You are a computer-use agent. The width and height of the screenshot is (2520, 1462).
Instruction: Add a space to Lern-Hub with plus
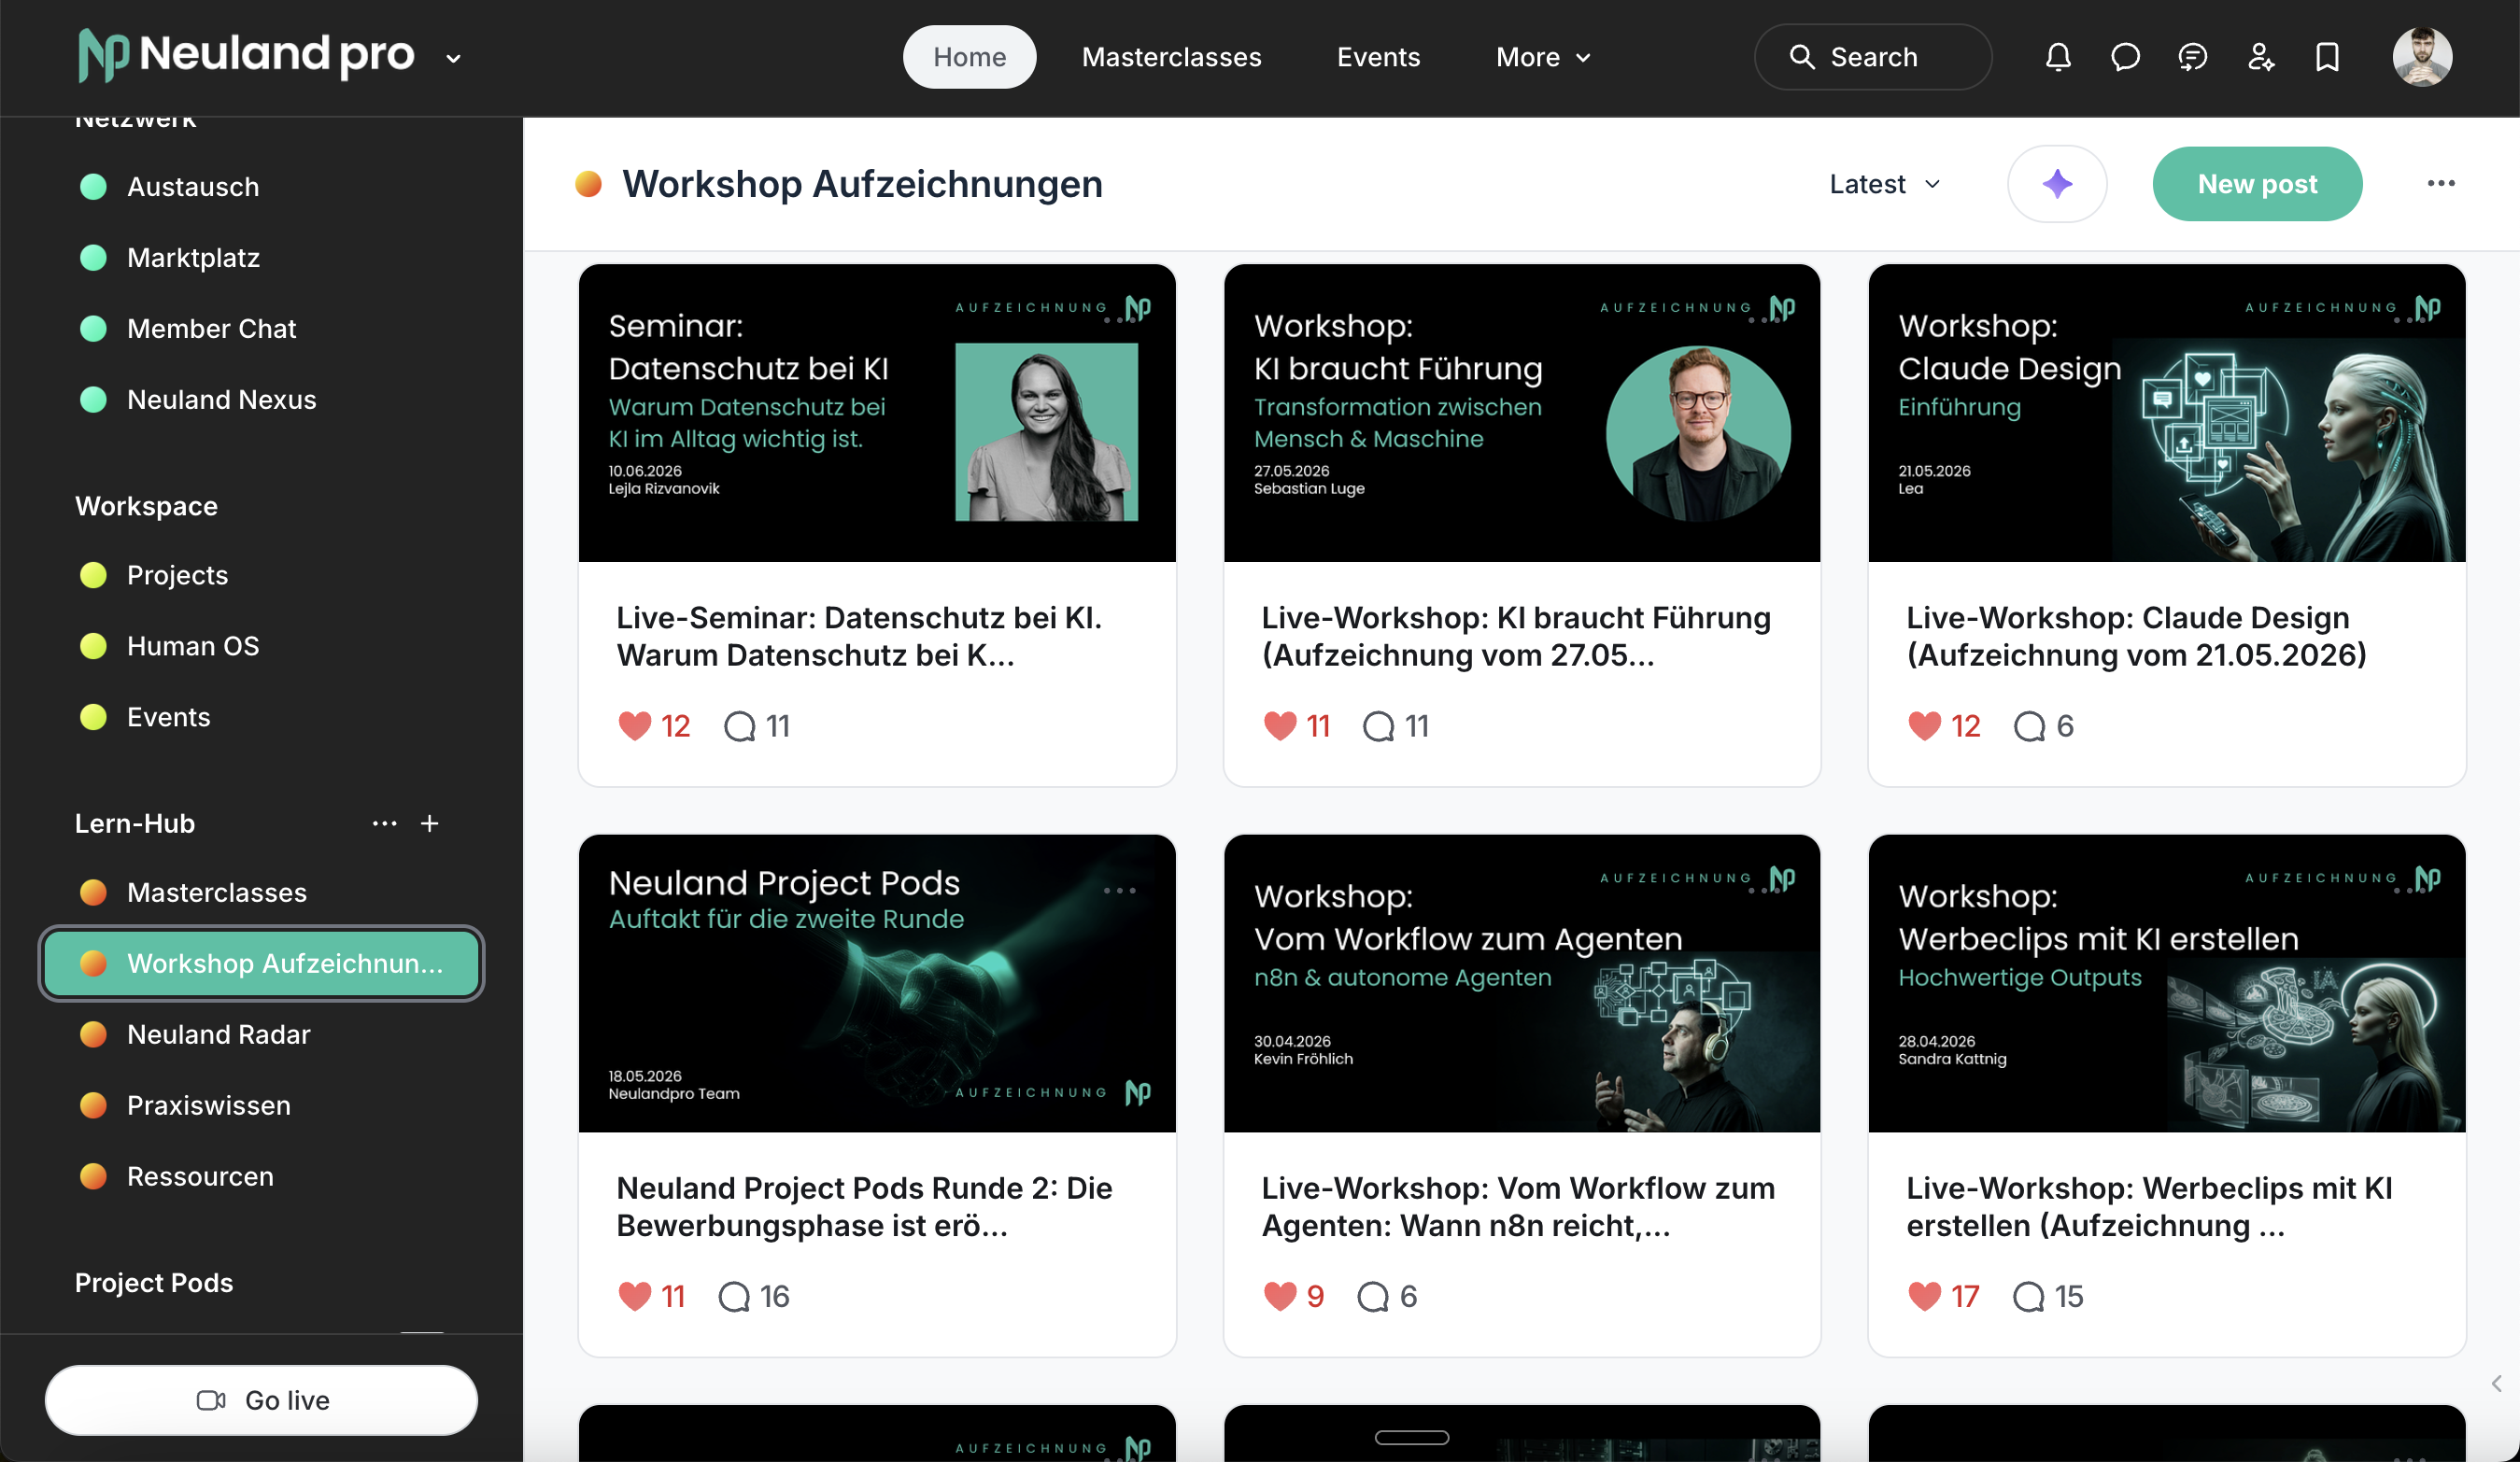430,823
